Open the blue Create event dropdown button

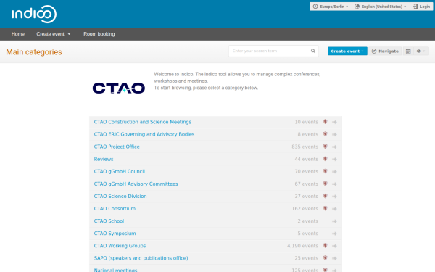347,51
